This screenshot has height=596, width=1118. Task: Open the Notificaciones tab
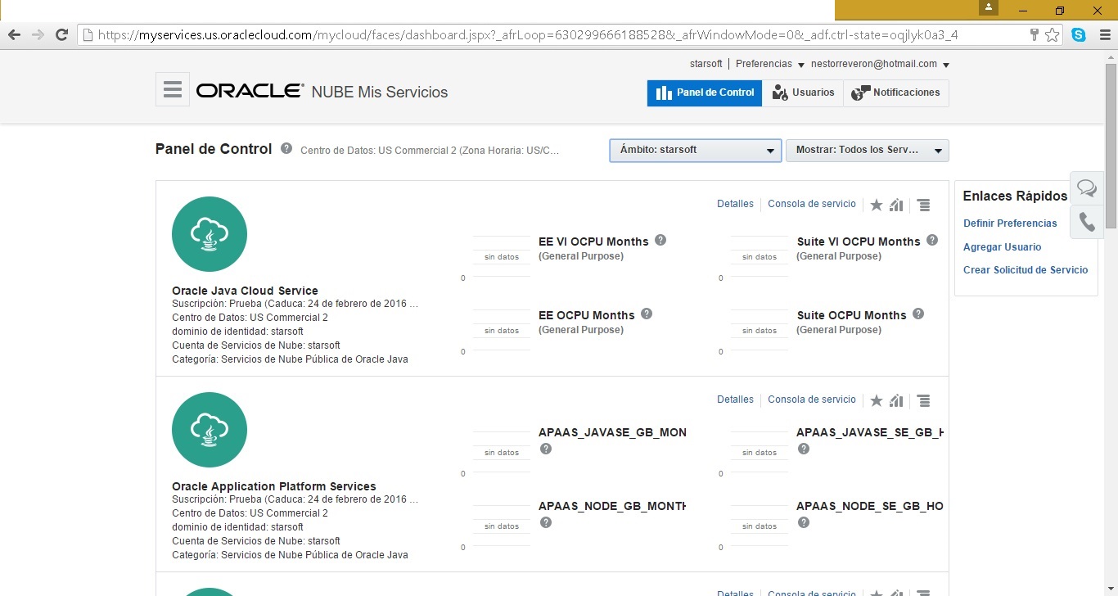896,93
